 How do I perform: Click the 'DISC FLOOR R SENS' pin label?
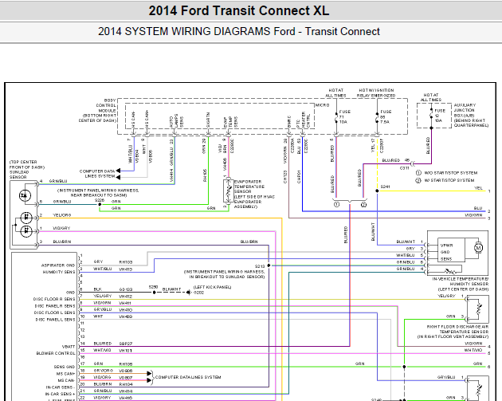(x=54, y=299)
